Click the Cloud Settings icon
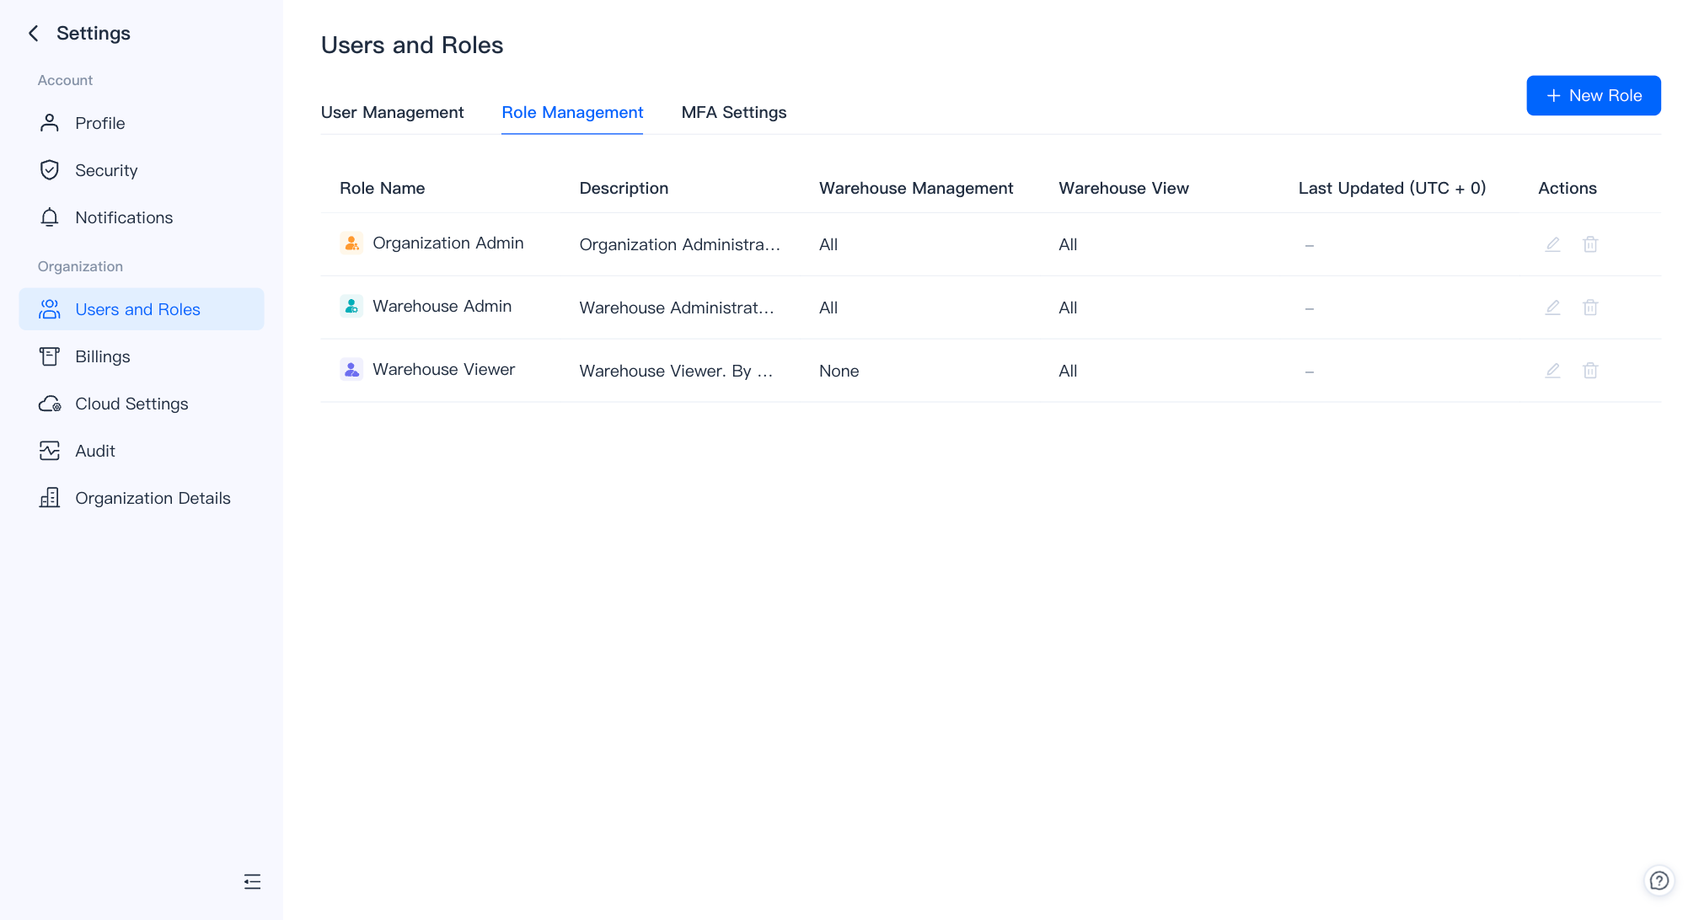This screenshot has height=920, width=1699. click(49, 404)
